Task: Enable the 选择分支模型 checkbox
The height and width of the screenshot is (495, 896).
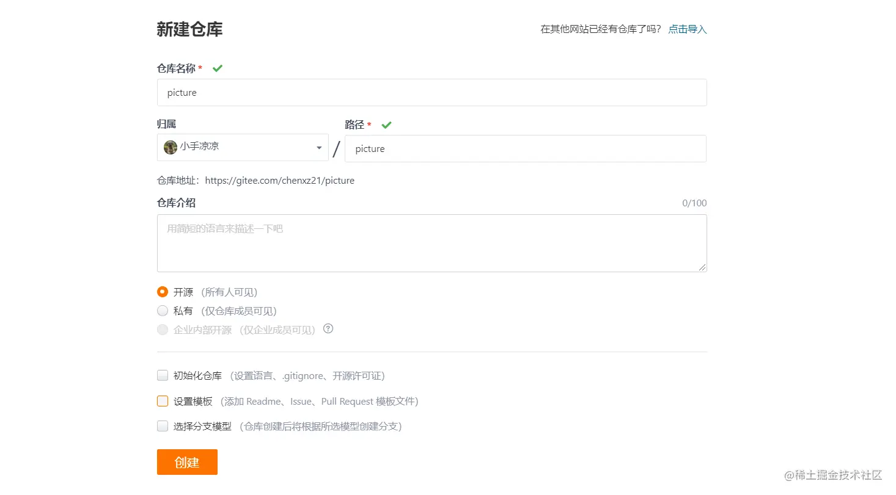Action: (x=163, y=426)
